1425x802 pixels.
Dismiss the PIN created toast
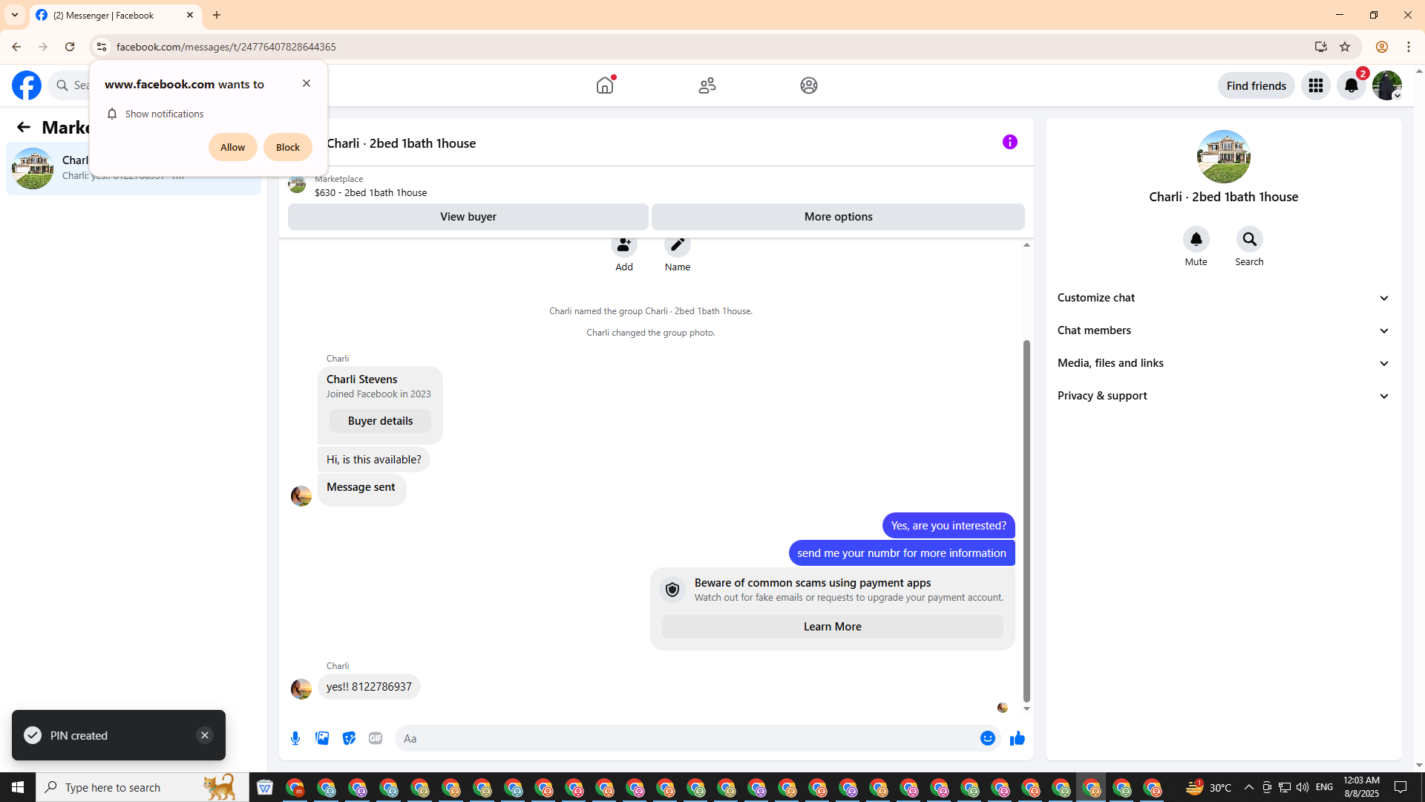205,735
